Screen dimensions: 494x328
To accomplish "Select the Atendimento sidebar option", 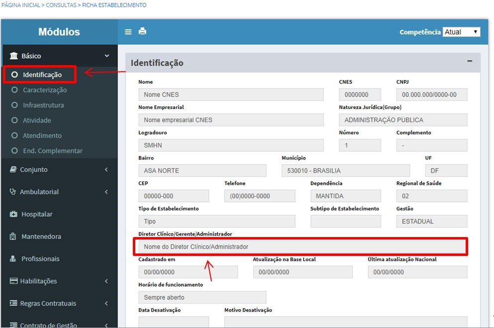I will point(42,136).
